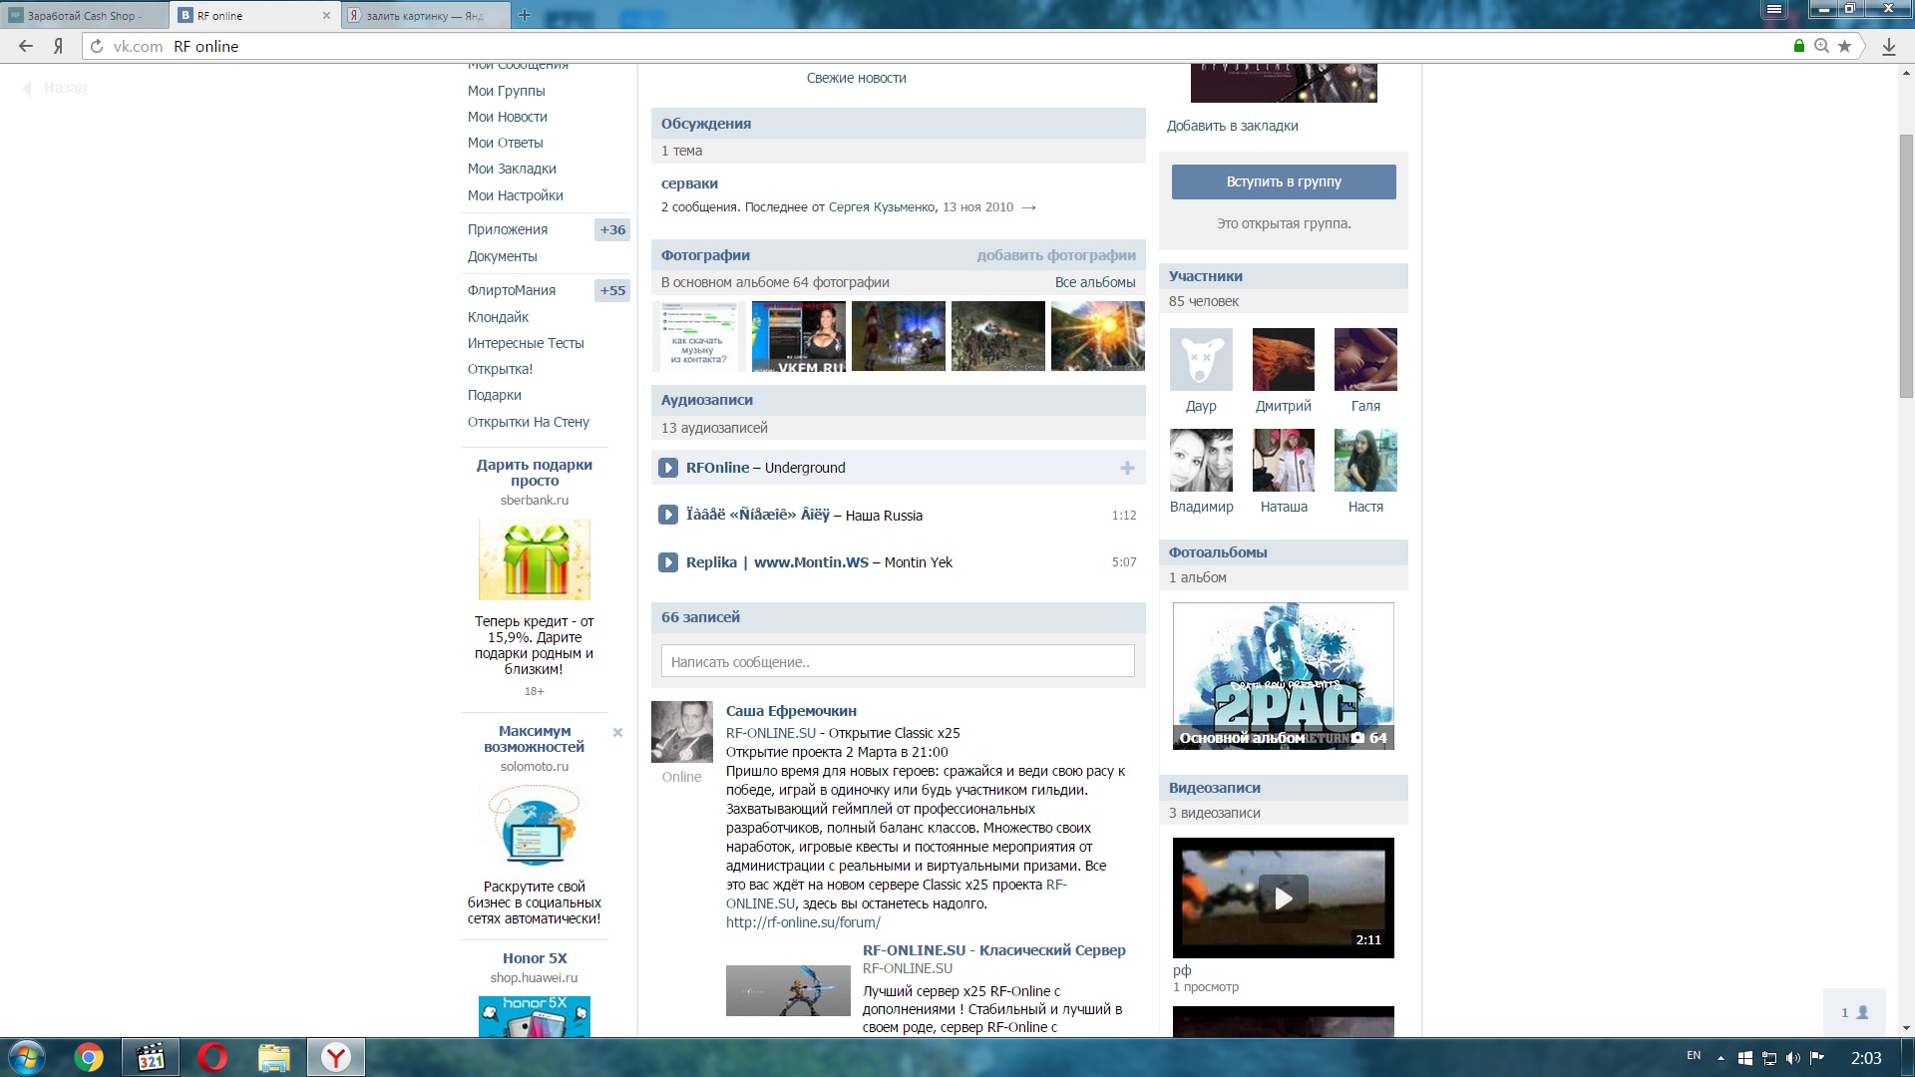Open member Галя's avatar
This screenshot has height=1077, width=1915.
[1365, 359]
